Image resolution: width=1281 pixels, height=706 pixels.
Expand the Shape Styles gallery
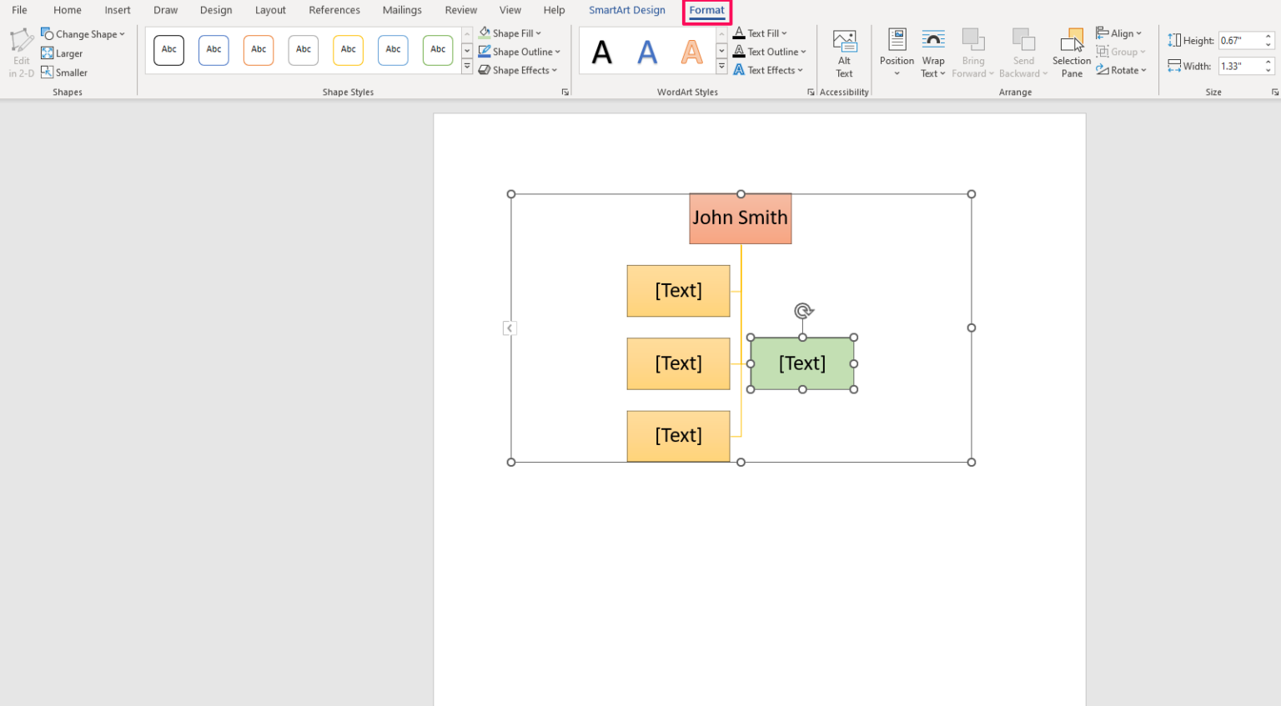pos(467,65)
